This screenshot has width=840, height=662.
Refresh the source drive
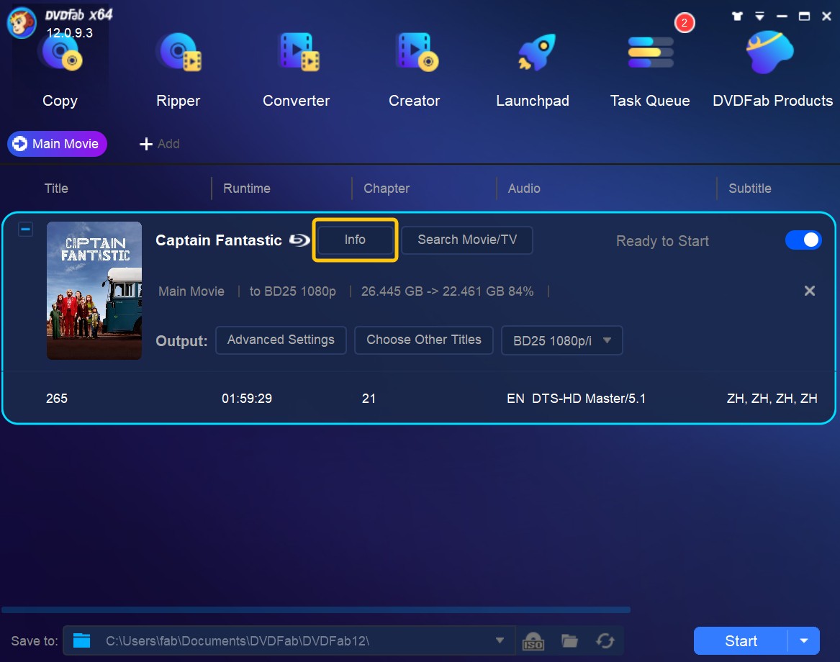point(605,640)
